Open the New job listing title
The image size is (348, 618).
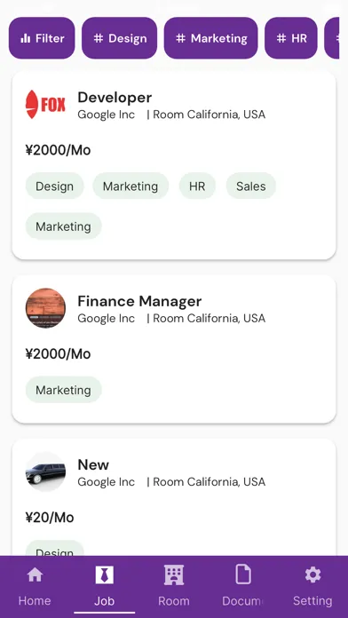(x=93, y=464)
